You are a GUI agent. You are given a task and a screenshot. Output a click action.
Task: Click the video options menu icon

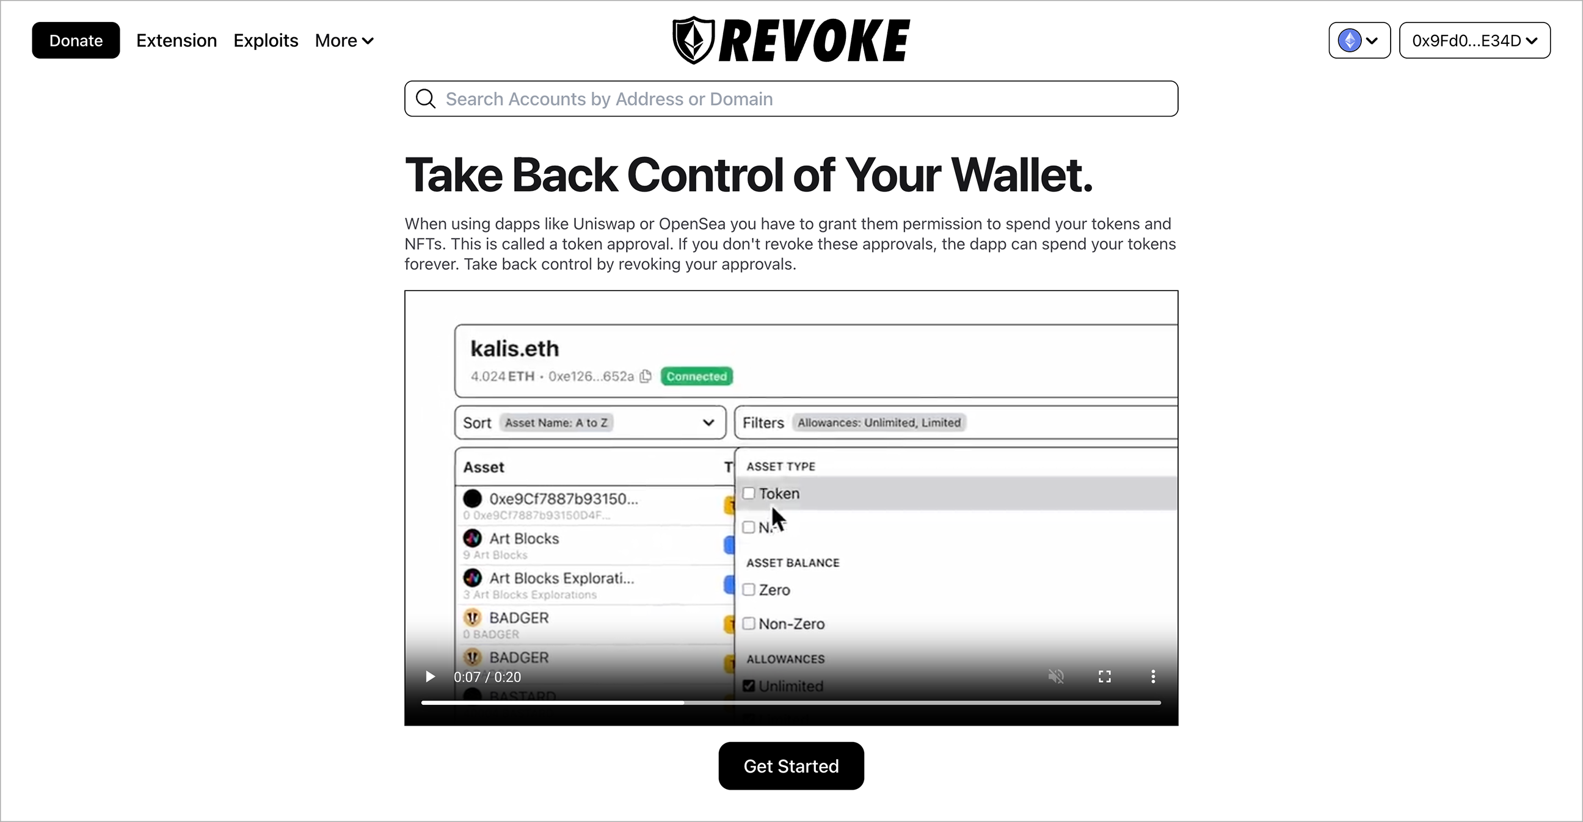click(x=1152, y=677)
